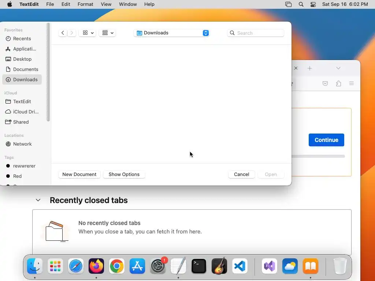Open Launchpad from the Dock
The height and width of the screenshot is (281, 375).
(x=55, y=266)
